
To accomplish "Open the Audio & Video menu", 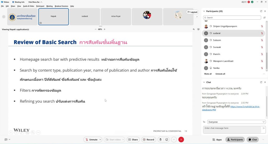I will pyautogui.click(x=29, y=6).
